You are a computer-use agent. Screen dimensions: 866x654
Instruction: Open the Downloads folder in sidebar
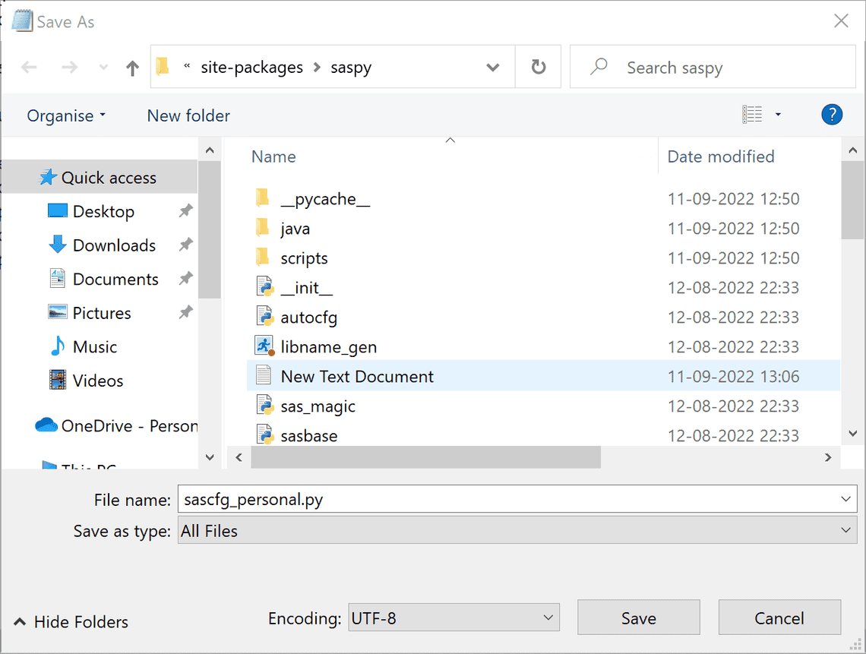[x=114, y=245]
